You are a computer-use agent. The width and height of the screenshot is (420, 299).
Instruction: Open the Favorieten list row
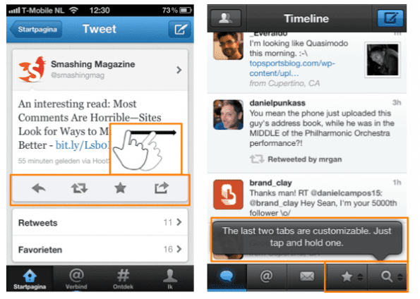coord(100,249)
